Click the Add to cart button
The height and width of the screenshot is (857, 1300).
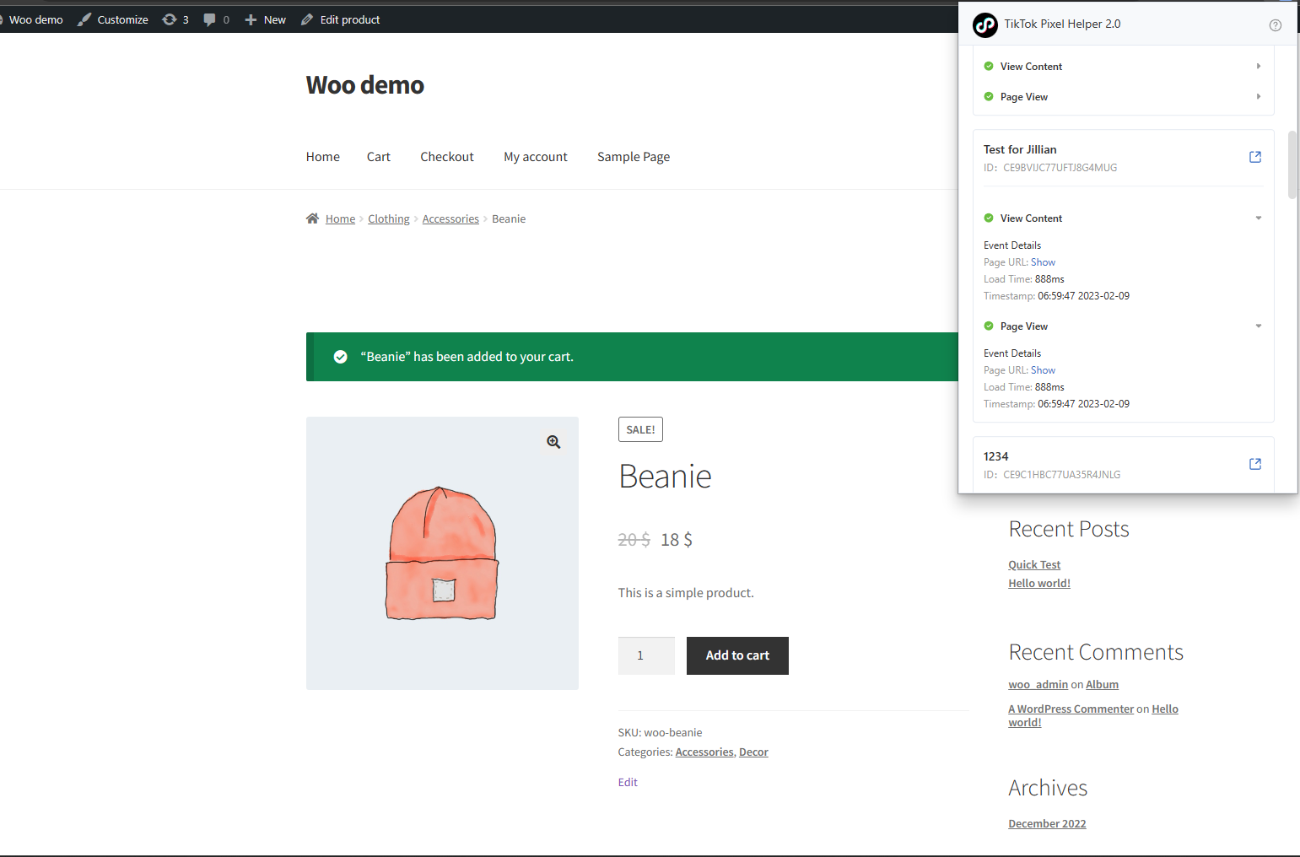pos(737,655)
